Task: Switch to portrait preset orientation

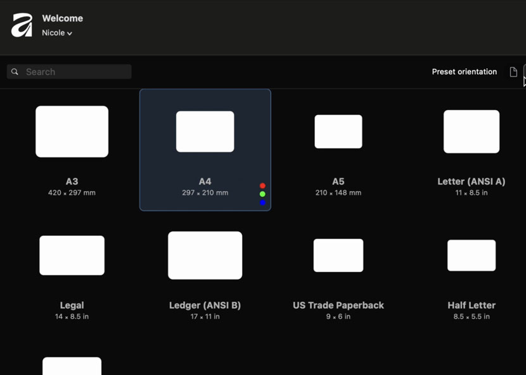Action: pyautogui.click(x=513, y=72)
